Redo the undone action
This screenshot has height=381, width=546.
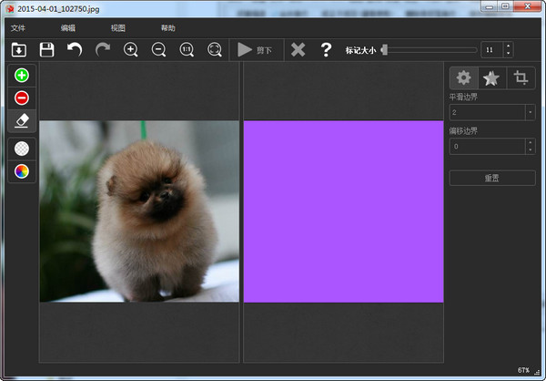[x=103, y=49]
